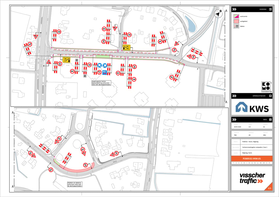This screenshot has width=279, height=197.
Task: Click the info icon in the INFO header
Action: pyautogui.click(x=270, y=120)
